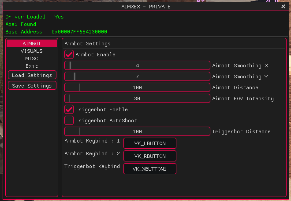The image size is (291, 201).
Task: Click the VK_XBUTTON1 Triggerbot keybind button
Action: [150, 169]
